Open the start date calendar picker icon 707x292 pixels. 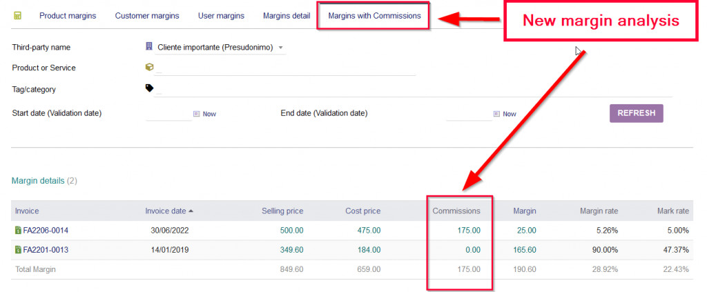coord(196,114)
